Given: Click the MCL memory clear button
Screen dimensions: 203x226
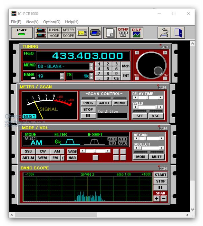Looking at the screenshot, I should pos(137,78).
